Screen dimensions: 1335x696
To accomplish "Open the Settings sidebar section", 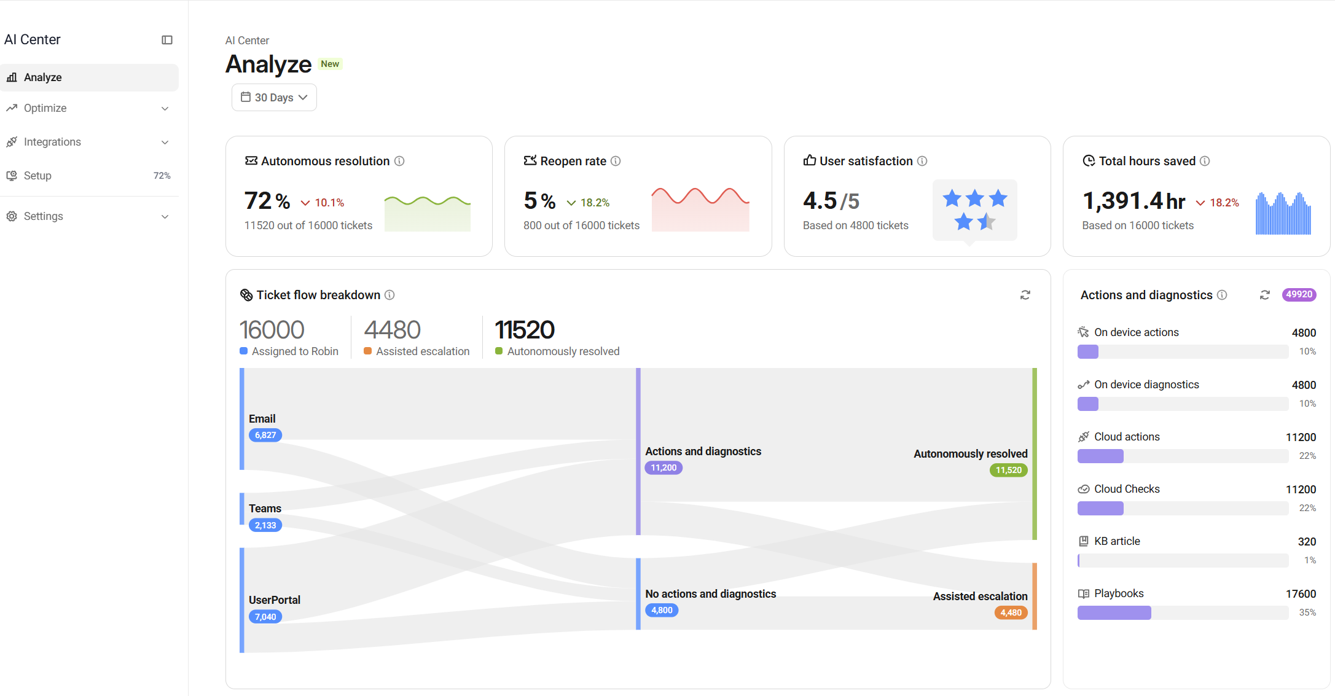I will [89, 216].
